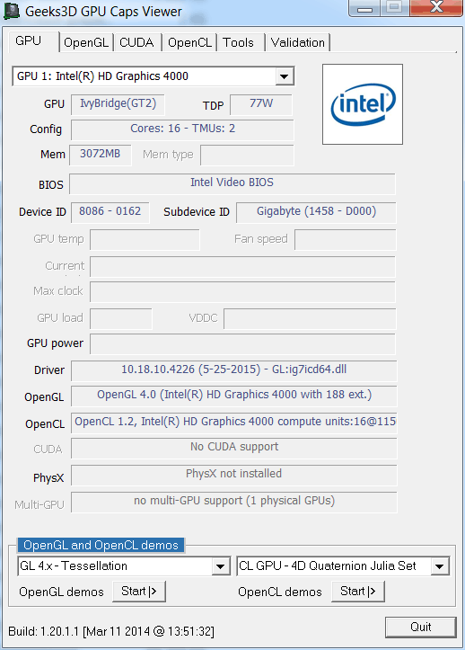
Task: Click the Cores: 16 - TMUs: 2 field
Action: click(x=182, y=129)
